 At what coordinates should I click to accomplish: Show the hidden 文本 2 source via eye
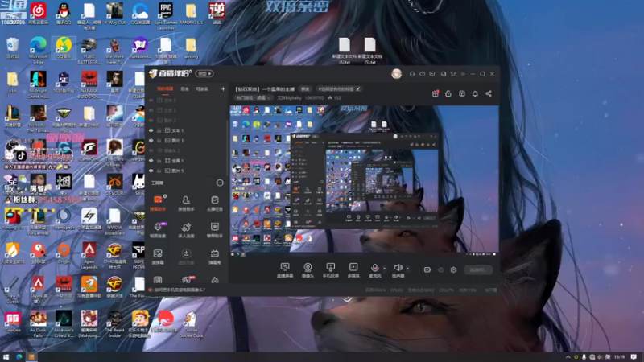click(151, 110)
